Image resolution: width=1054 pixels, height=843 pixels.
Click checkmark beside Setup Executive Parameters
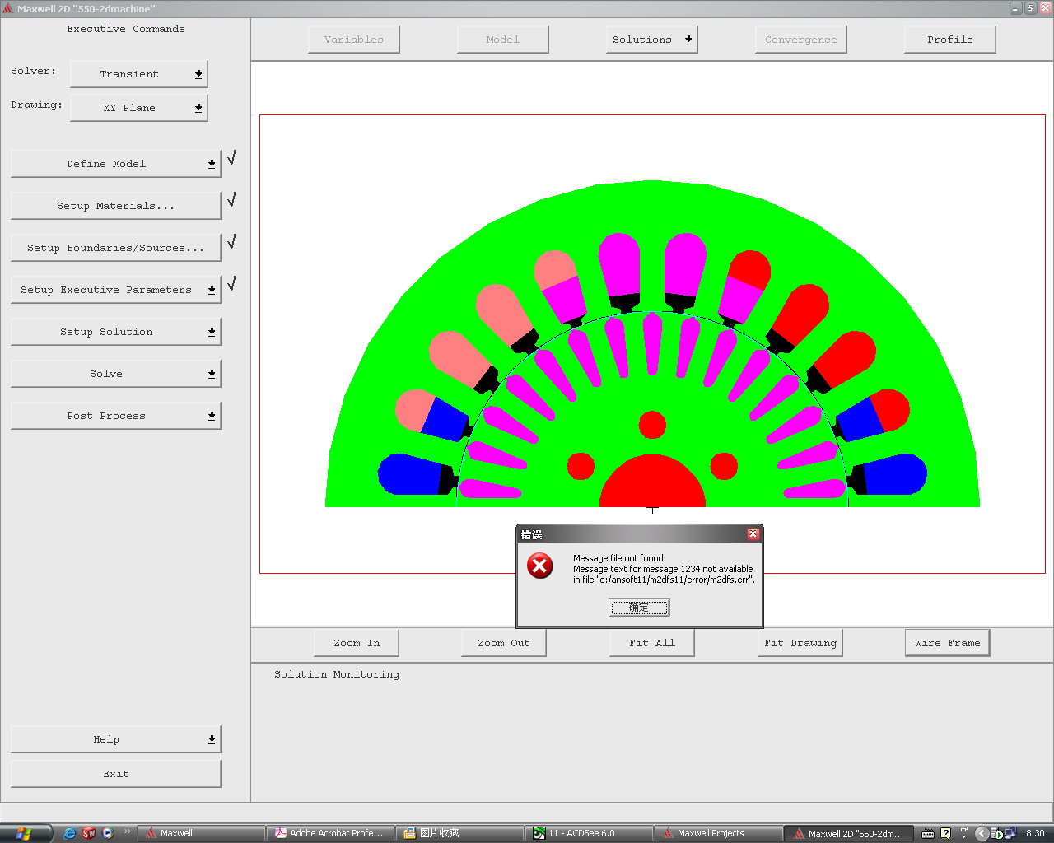pyautogui.click(x=231, y=283)
